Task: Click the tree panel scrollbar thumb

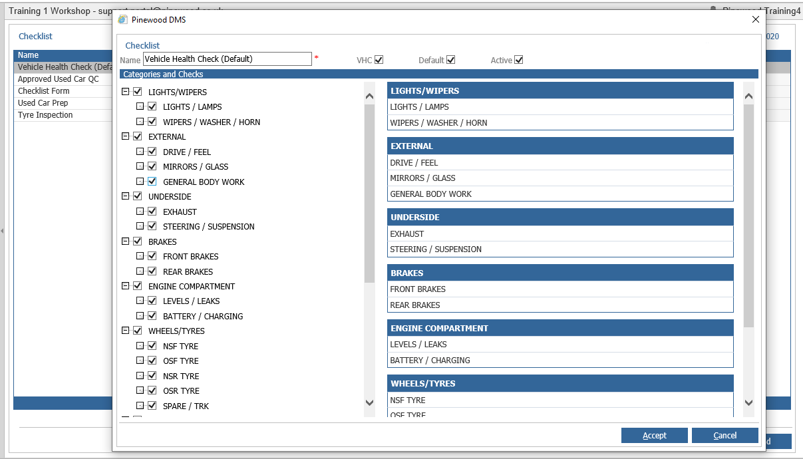Action: point(370,194)
